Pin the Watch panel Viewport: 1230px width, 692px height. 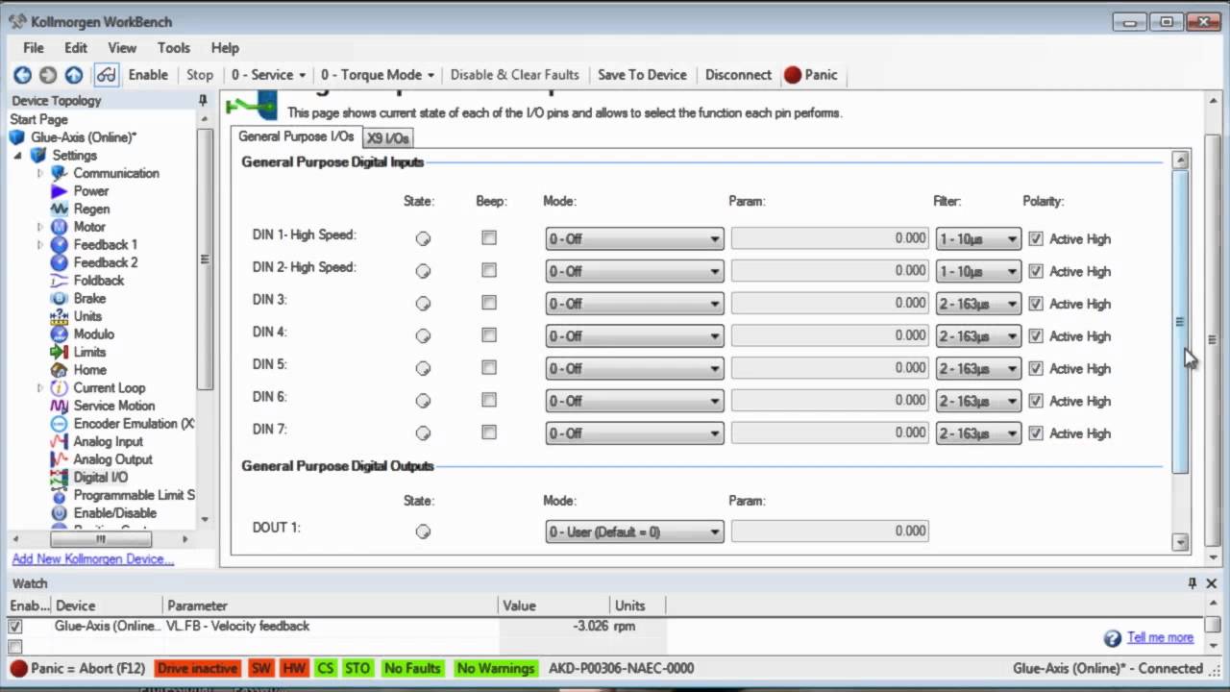point(1193,583)
